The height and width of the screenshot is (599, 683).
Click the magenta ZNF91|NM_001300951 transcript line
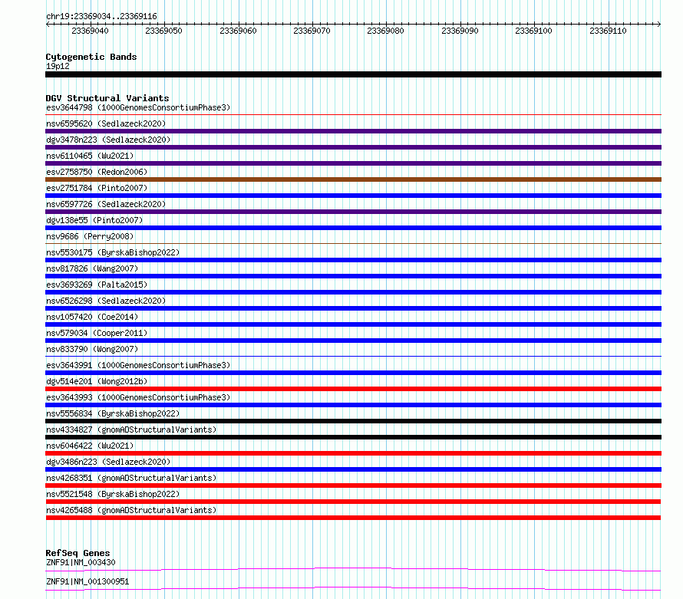click(353, 588)
